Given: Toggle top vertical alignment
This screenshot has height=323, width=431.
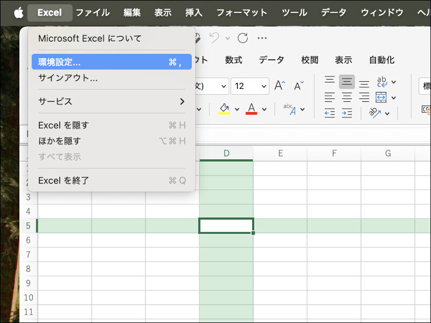Looking at the screenshot, I should 330,80.
